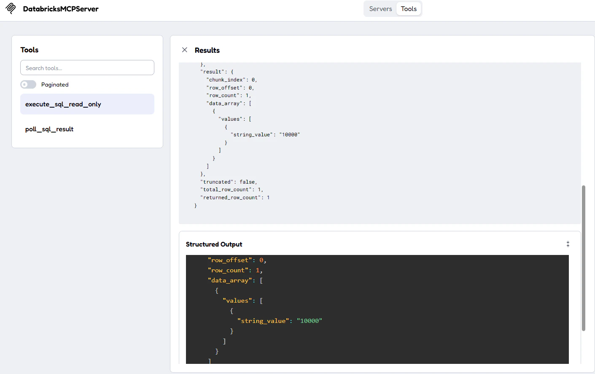Focus the Search tools input field
The width and height of the screenshot is (595, 374).
pyautogui.click(x=87, y=68)
